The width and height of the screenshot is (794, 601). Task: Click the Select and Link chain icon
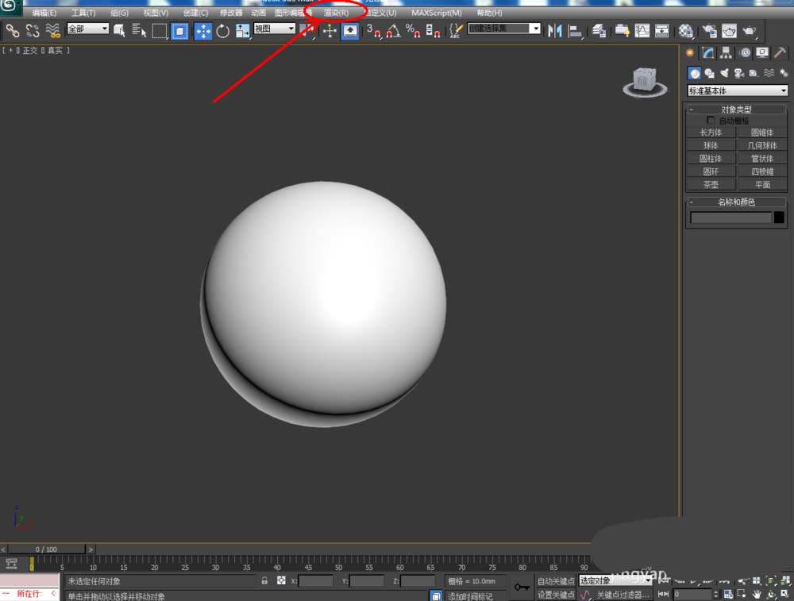coord(13,31)
